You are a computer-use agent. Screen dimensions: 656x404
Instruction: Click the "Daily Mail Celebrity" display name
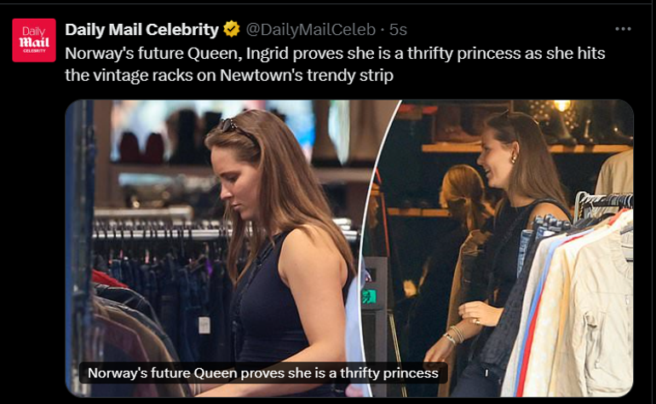[141, 30]
